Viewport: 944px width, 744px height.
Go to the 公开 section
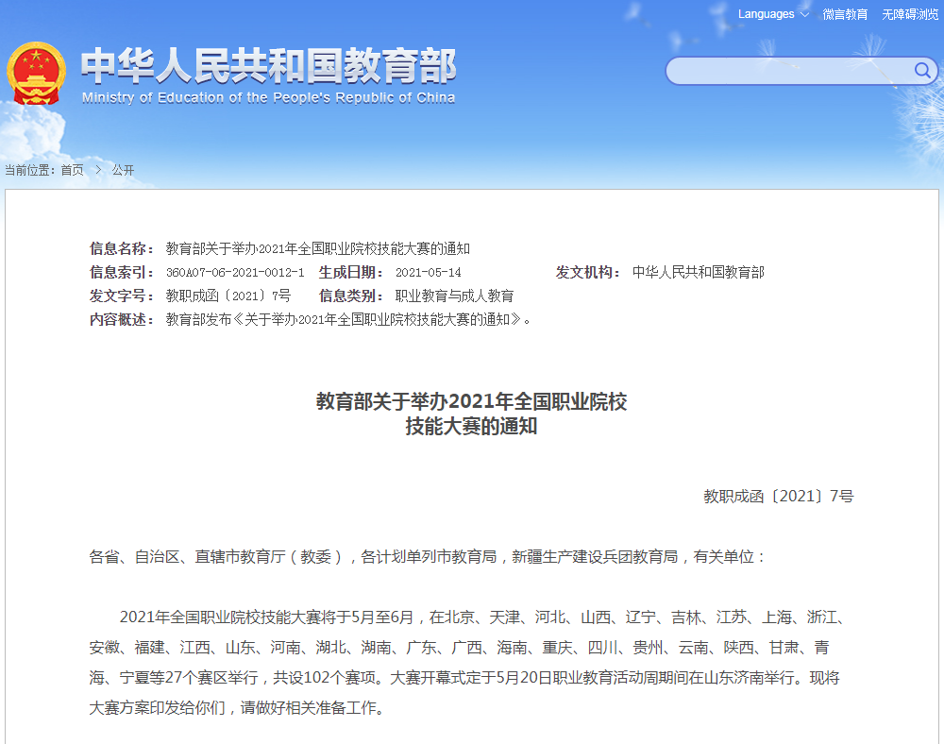pos(124,170)
